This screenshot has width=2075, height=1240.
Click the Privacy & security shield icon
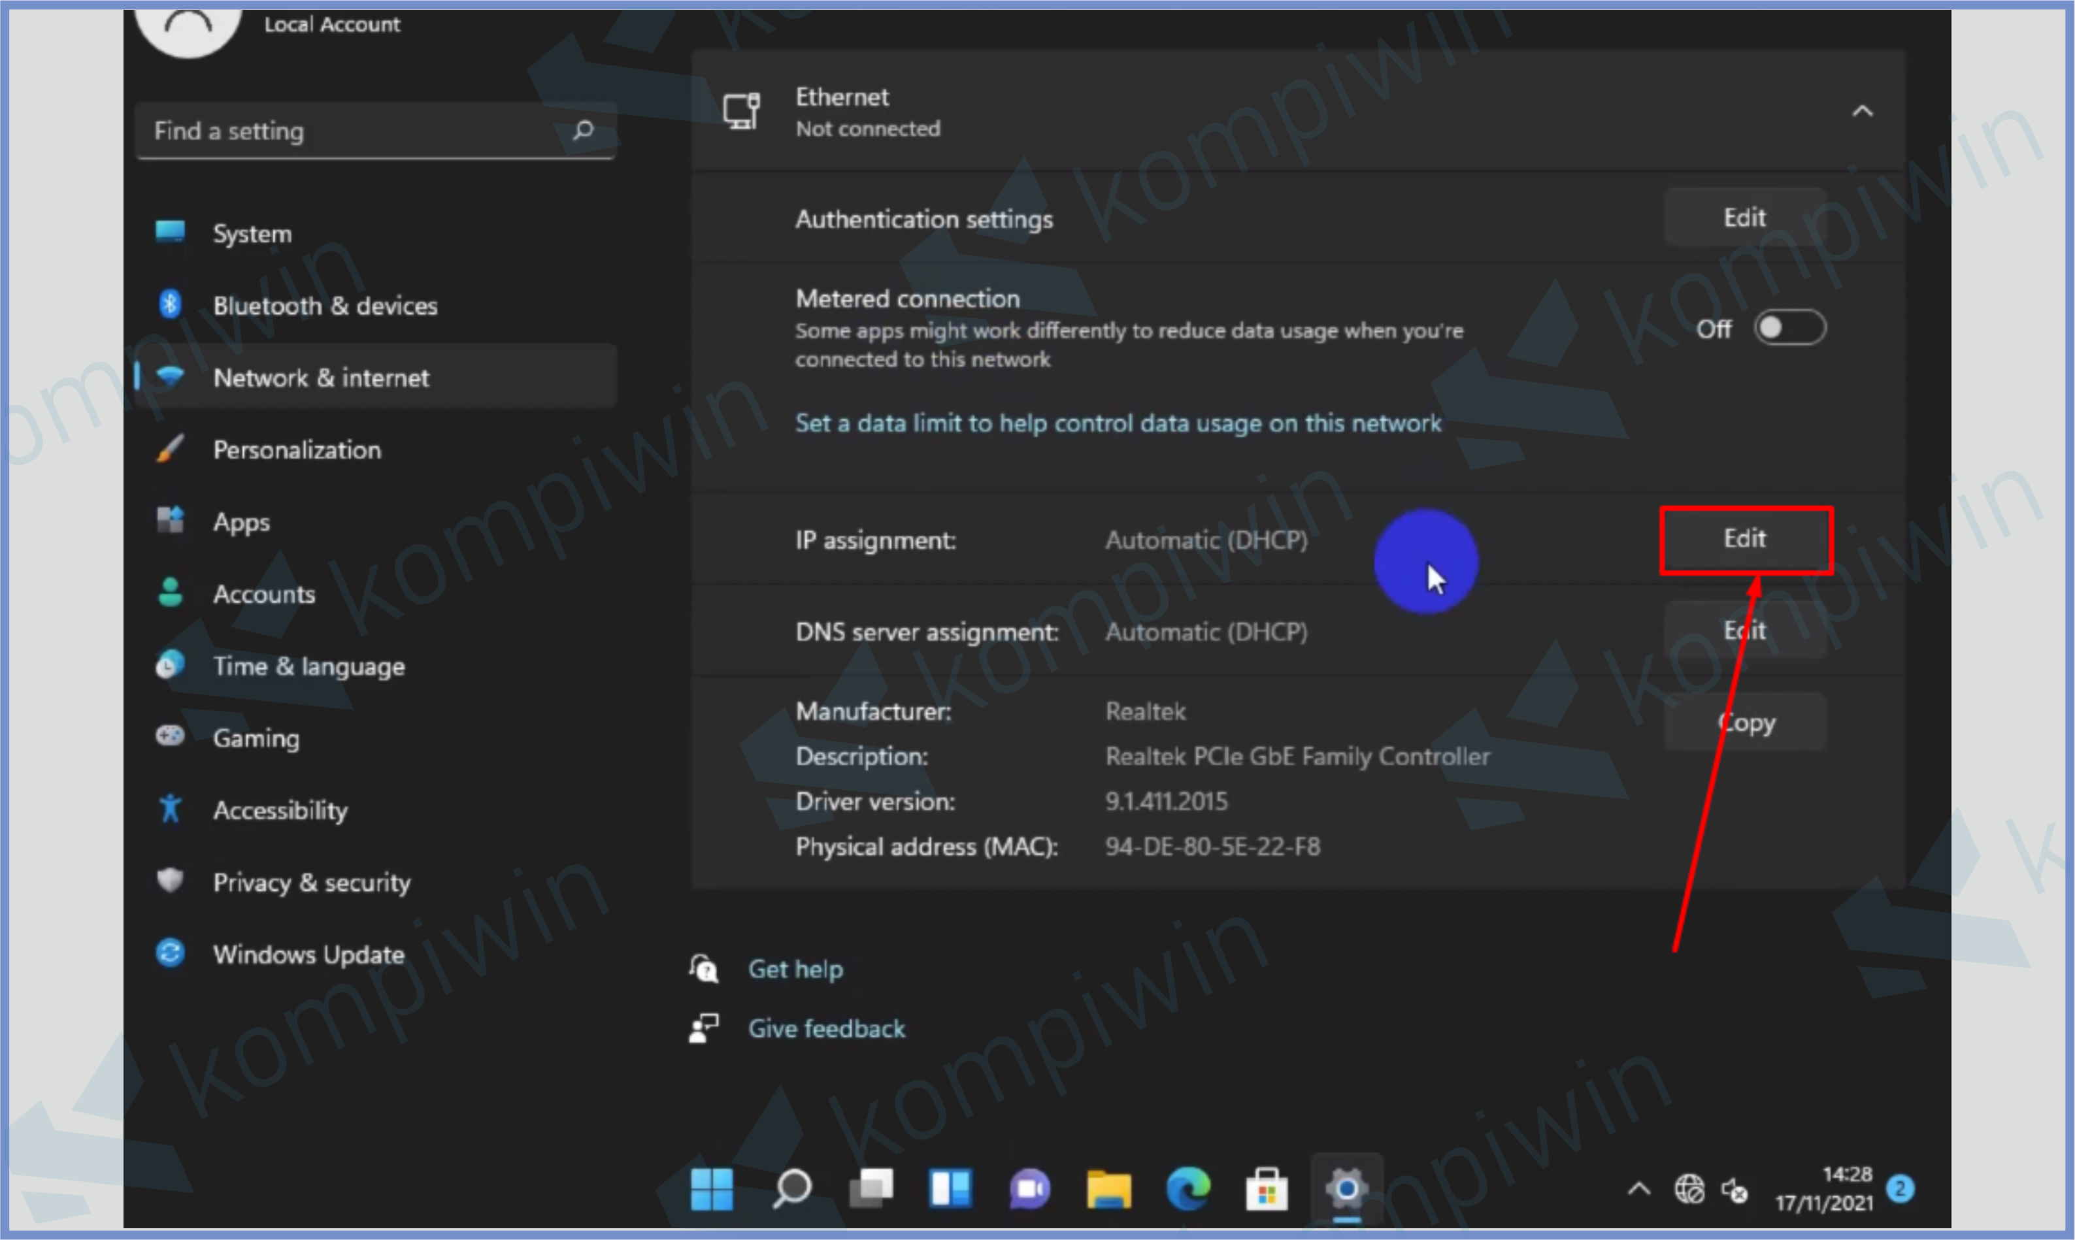point(171,881)
